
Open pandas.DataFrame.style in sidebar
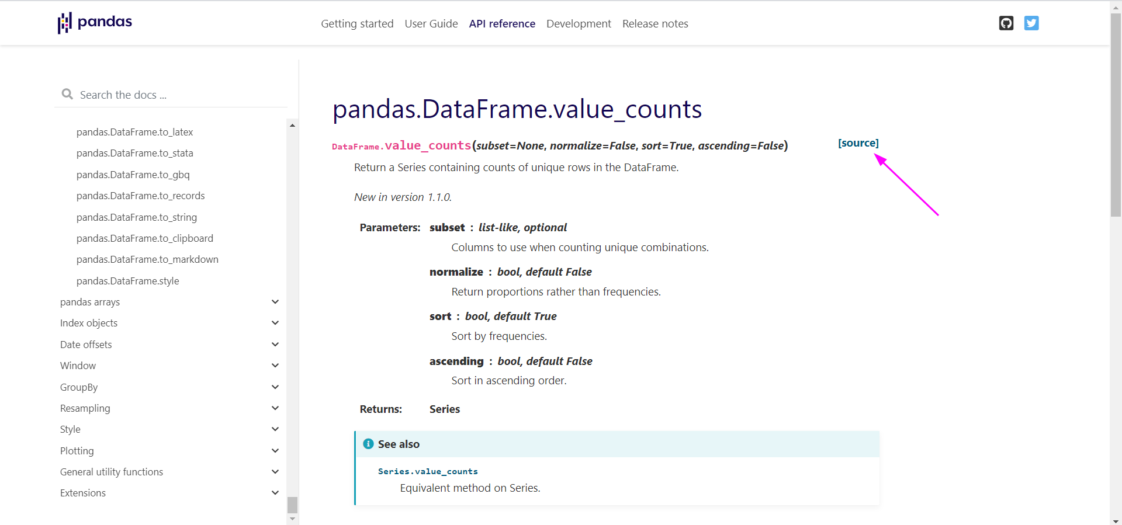[x=127, y=281]
